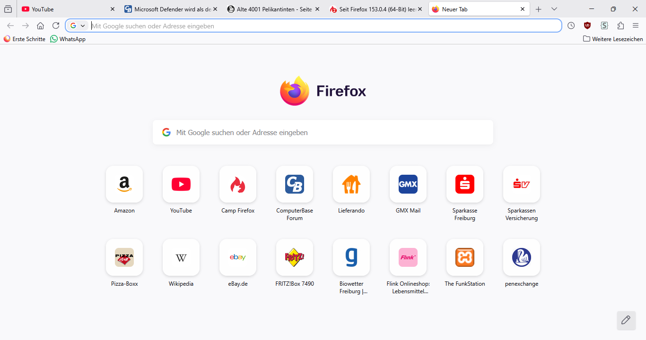The width and height of the screenshot is (646, 340).
Task: Open the Google search engine selector
Action: tap(78, 25)
